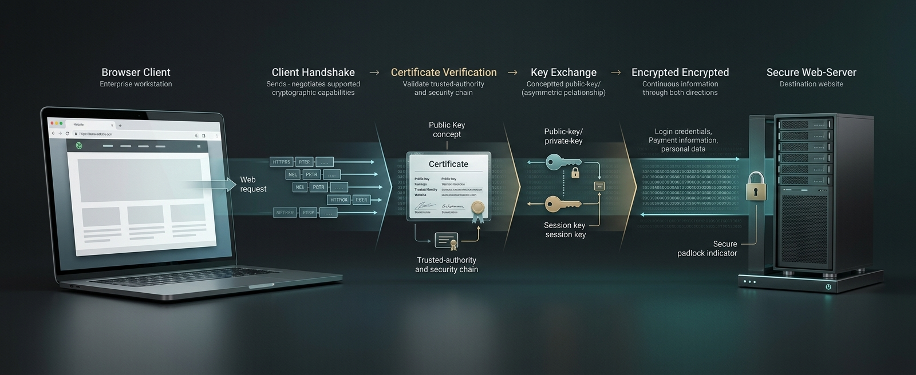
Task: Click the large padlock on the server
Action: (x=757, y=186)
